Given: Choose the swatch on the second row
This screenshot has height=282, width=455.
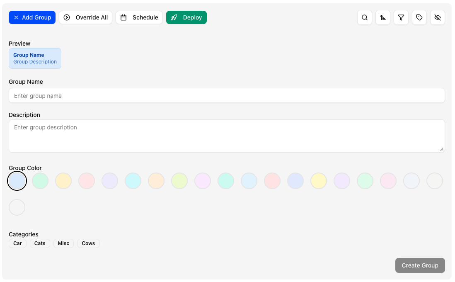Looking at the screenshot, I should pyautogui.click(x=17, y=207).
